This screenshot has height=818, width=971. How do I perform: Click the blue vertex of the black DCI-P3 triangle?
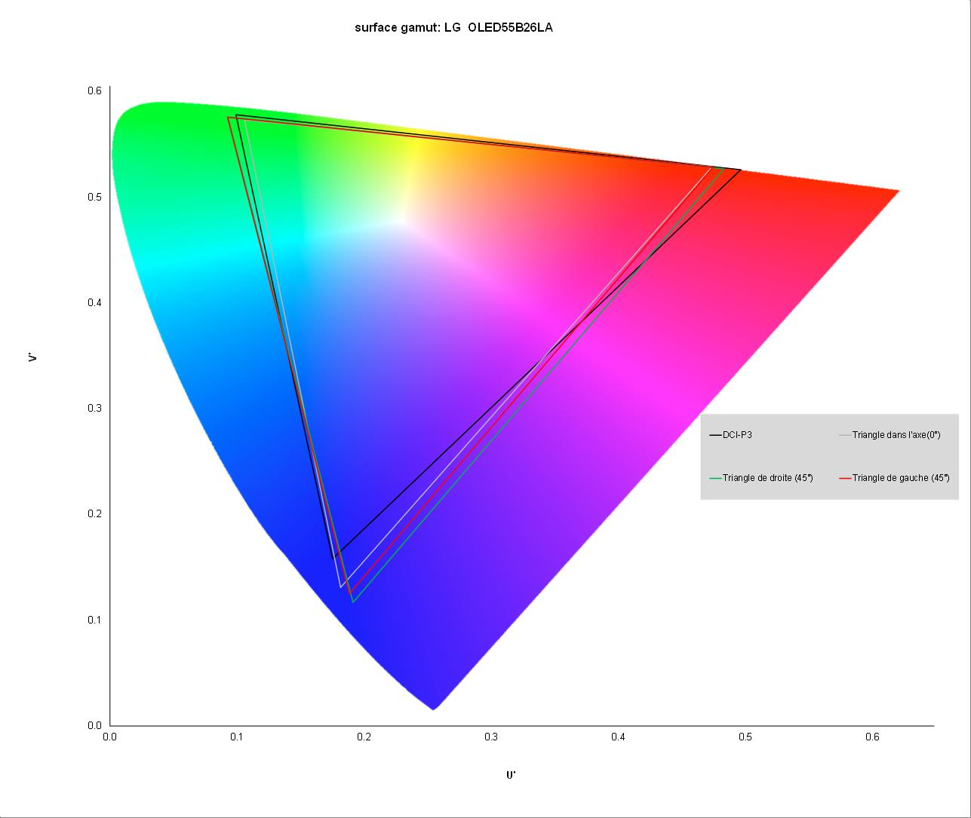(x=333, y=559)
